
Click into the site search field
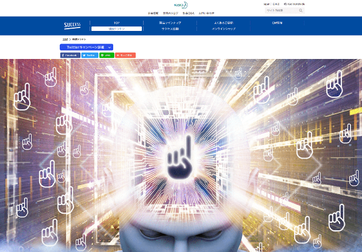click(x=281, y=10)
